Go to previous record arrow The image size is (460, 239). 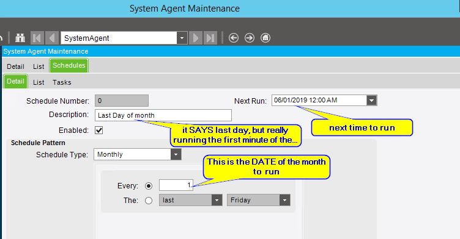[52, 38]
